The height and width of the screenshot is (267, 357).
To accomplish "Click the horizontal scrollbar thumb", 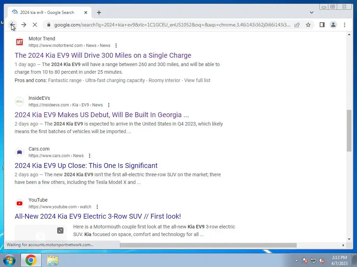I will (208, 245).
